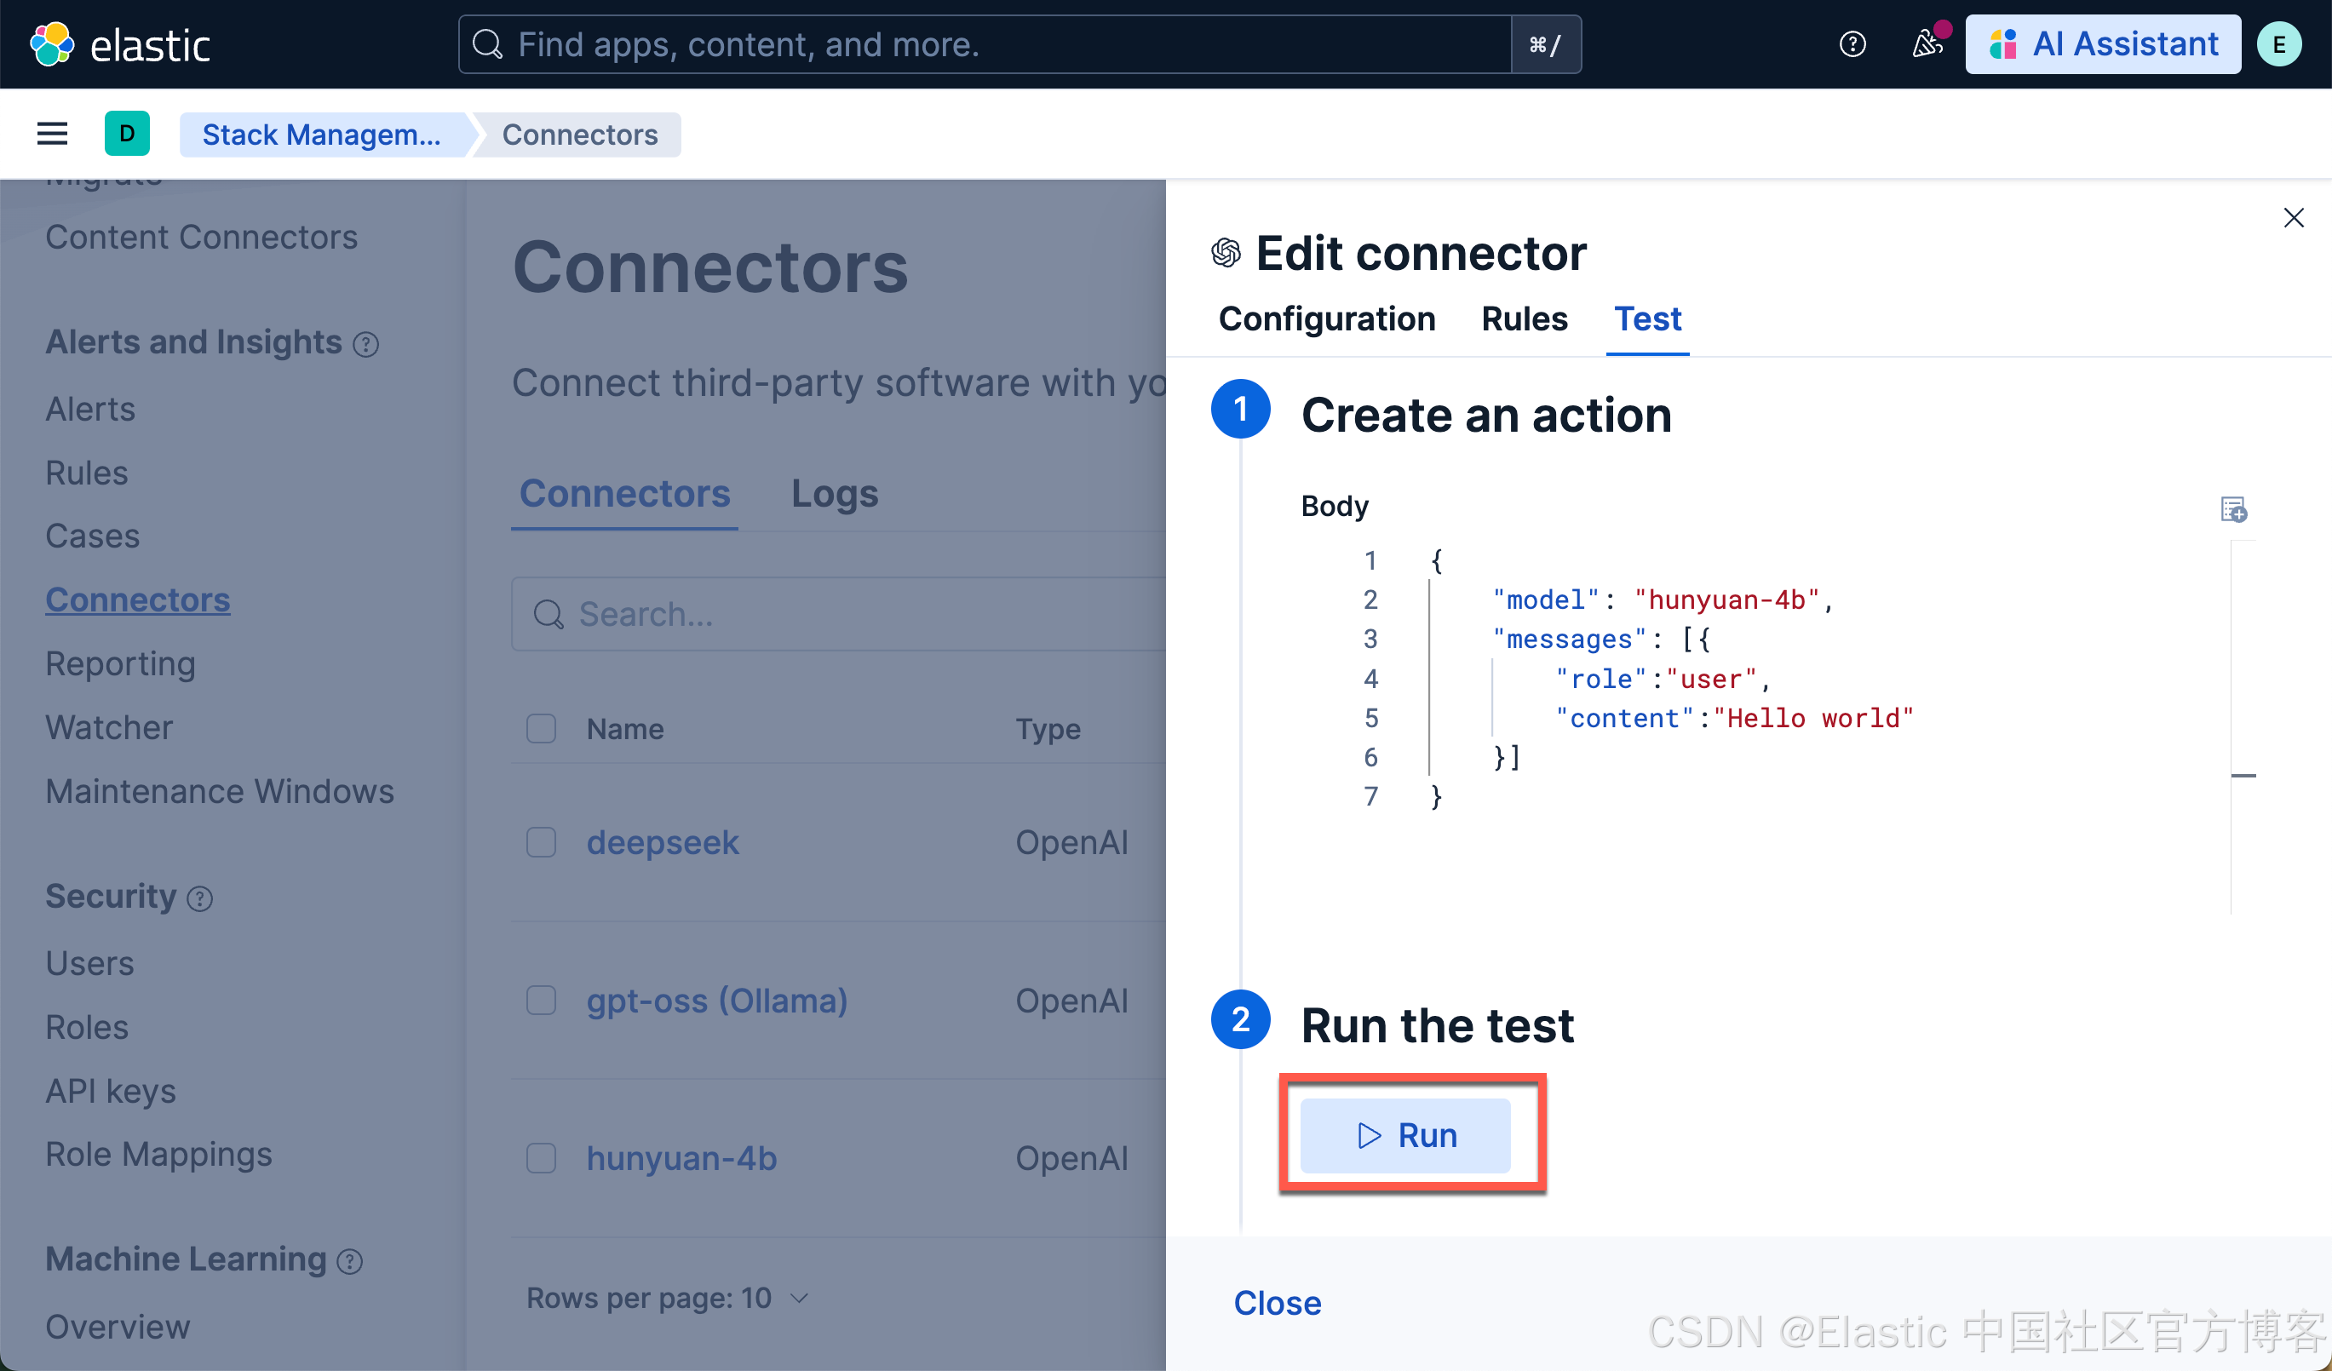
Task: Open the help menu question icon
Action: [1852, 43]
